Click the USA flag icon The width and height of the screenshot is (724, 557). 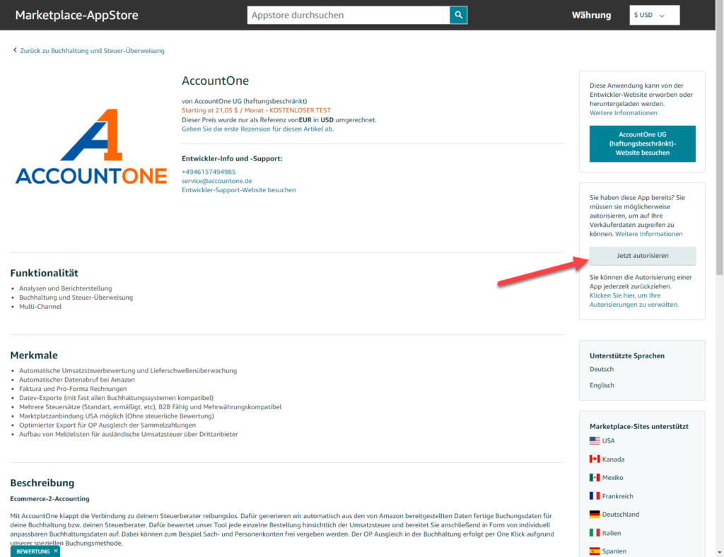[595, 440]
